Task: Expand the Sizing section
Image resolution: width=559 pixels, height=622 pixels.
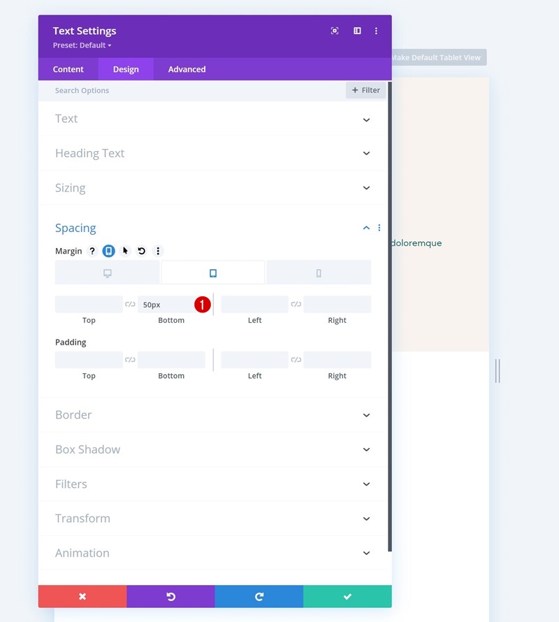Action: (212, 187)
